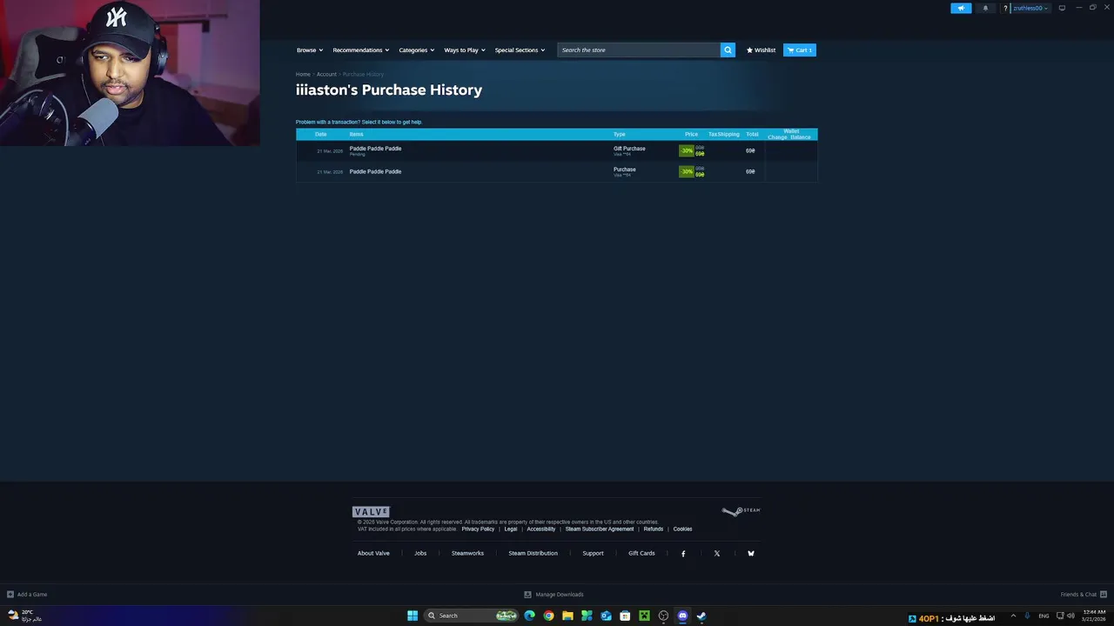Viewport: 1114px width, 626px height.
Task: Open the Bluesky butterfly icon in footer
Action: tap(751, 553)
